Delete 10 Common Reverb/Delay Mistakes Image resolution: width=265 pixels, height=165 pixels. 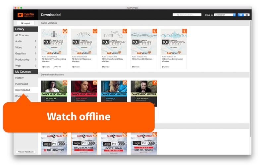point(106,67)
